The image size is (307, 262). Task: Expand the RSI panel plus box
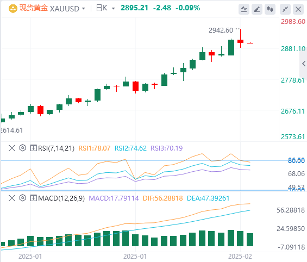(x=33, y=148)
